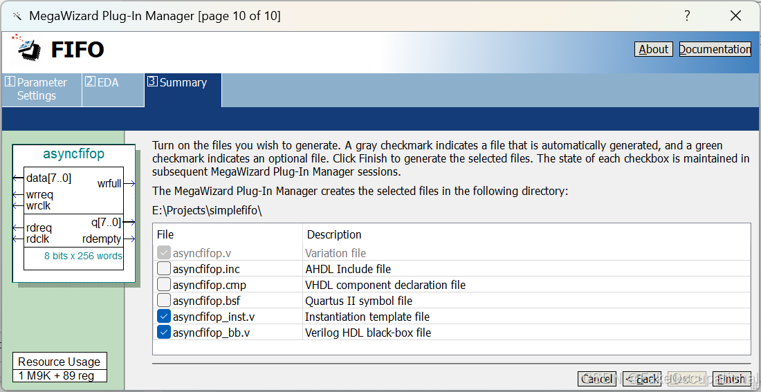Enable the asyncfifop.inc checkbox

click(164, 269)
